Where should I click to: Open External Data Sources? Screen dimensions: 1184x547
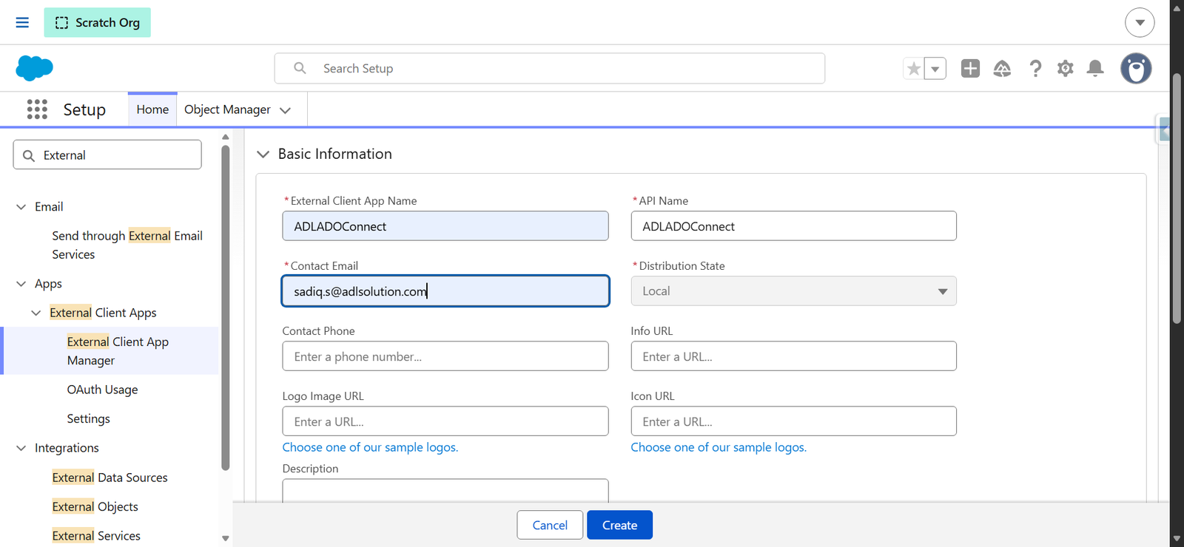point(110,478)
